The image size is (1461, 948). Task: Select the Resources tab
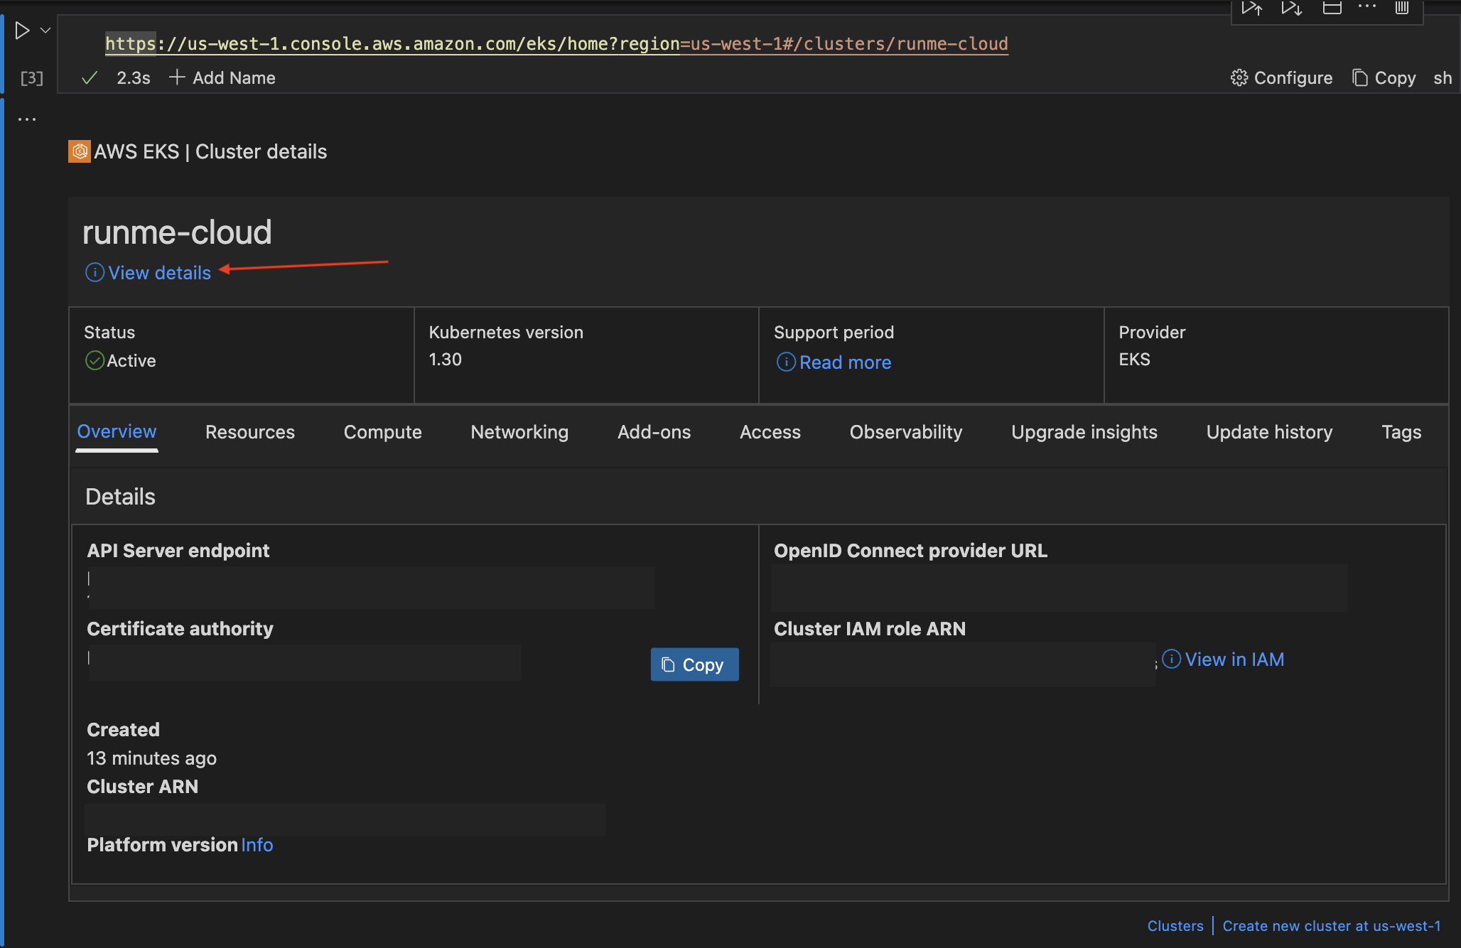(250, 431)
